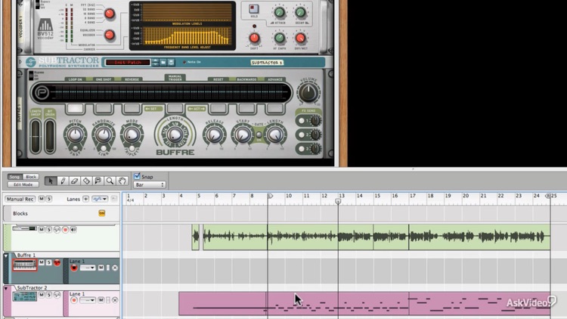This screenshot has height=319, width=567.
Task: Enable monitoring on the audio track speaker icon
Action: [x=73, y=230]
